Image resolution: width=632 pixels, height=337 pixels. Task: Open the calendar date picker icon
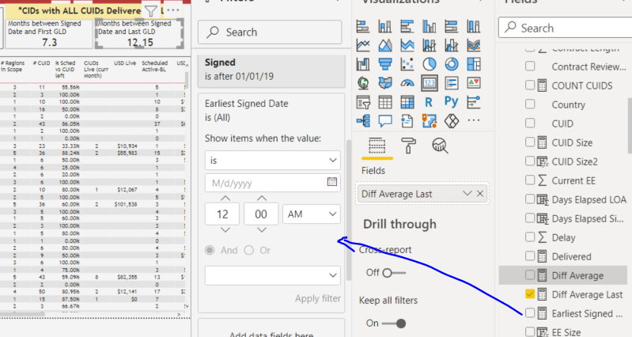pos(332,181)
